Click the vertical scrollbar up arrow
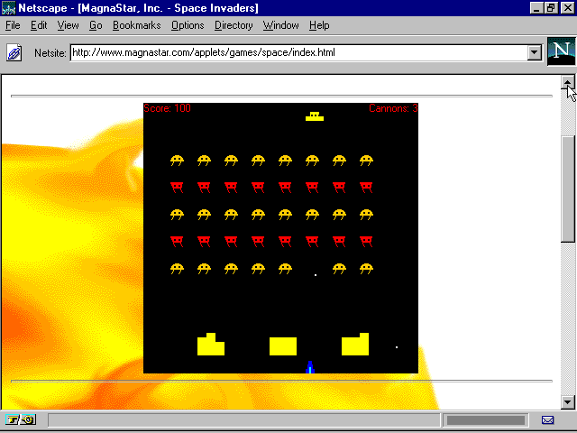The width and height of the screenshot is (577, 433). pos(568,83)
